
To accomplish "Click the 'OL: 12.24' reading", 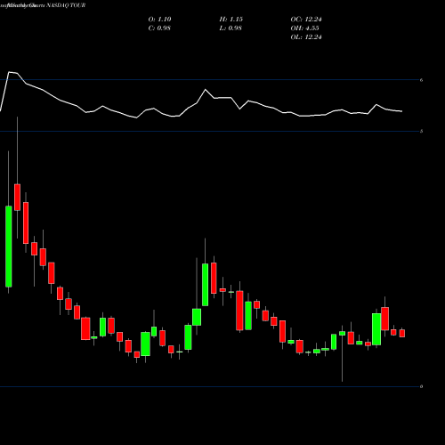I will (306, 37).
